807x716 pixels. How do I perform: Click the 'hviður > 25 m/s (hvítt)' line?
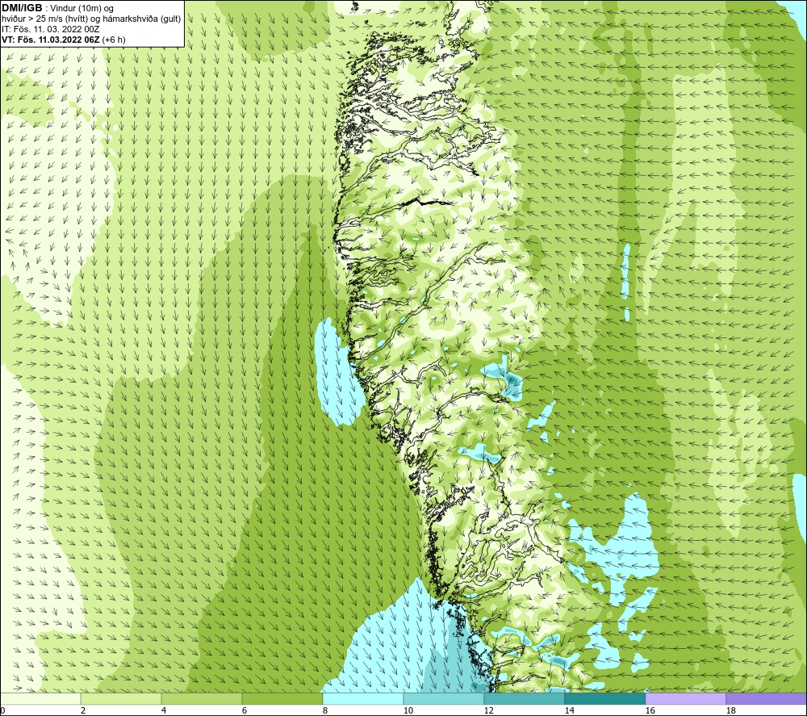(x=44, y=19)
